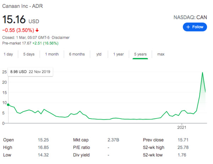Click the green data point marker on chart
213x164 pixels.
click(x=8, y=105)
